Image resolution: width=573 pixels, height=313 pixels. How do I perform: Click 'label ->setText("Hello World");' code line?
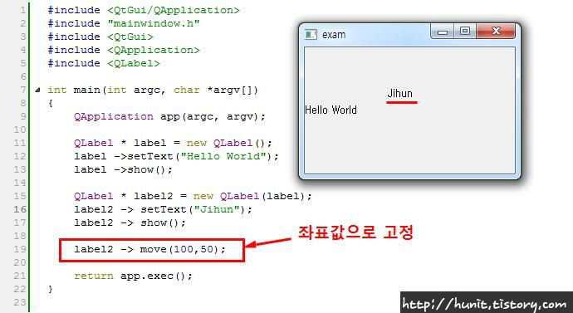pyautogui.click(x=177, y=156)
